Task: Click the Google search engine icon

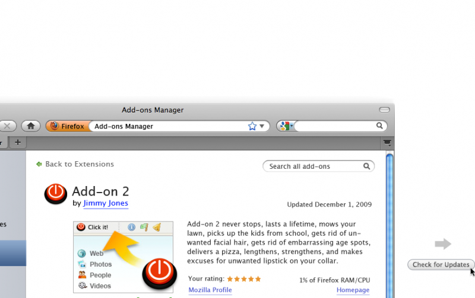Action: click(x=284, y=126)
